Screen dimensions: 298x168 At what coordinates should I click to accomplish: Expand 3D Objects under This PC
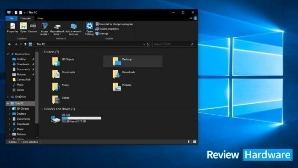pyautogui.click(x=10, y=109)
